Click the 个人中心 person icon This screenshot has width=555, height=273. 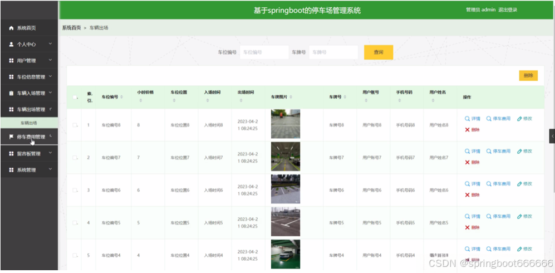(x=11, y=44)
